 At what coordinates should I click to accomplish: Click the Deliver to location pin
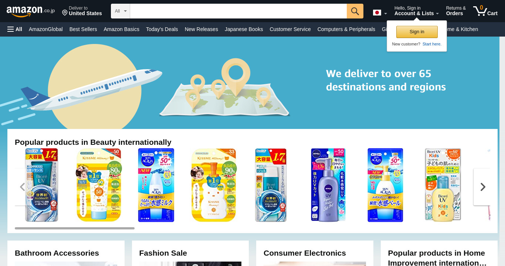tap(65, 13)
